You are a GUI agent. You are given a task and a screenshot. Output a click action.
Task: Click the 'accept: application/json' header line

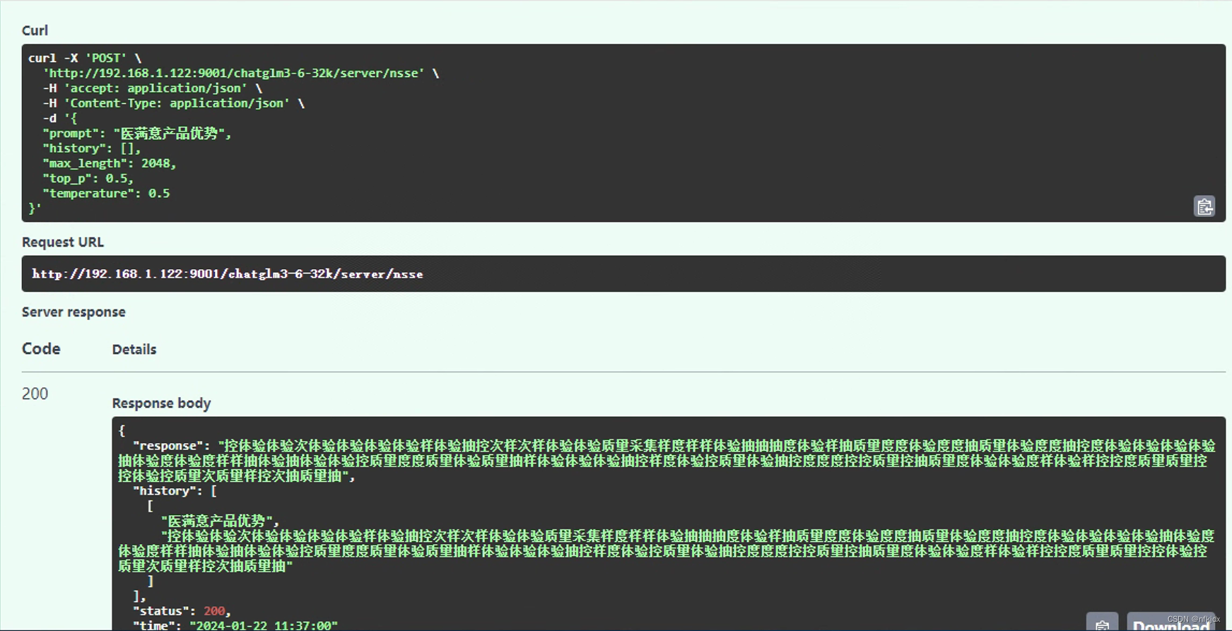coord(152,88)
